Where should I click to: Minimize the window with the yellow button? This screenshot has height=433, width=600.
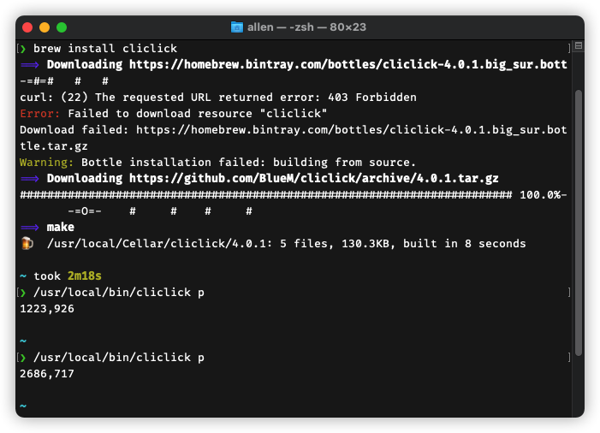[x=45, y=27]
